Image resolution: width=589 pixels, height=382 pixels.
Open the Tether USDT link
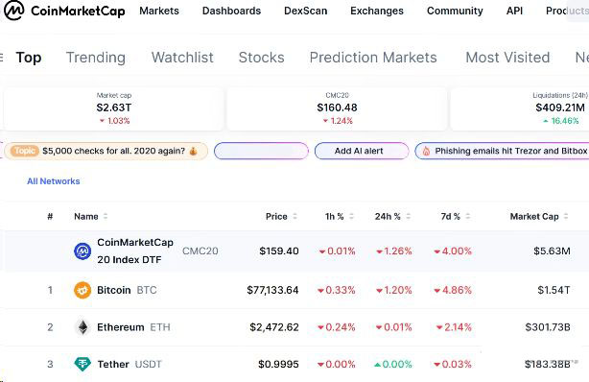pos(130,365)
